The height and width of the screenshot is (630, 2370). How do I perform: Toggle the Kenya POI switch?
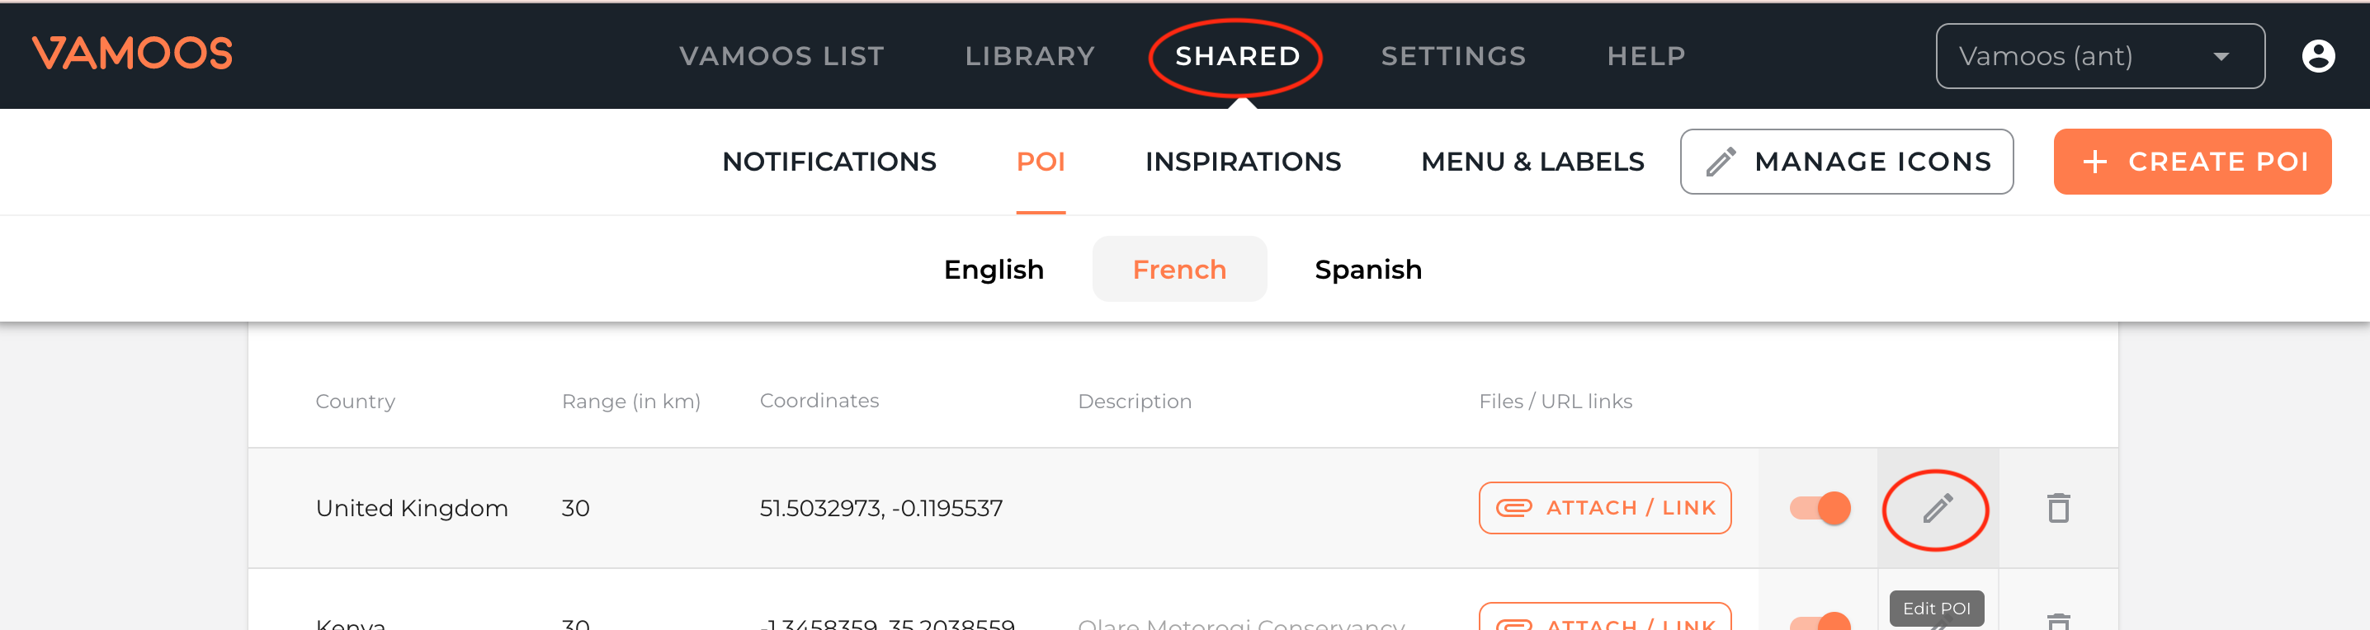pos(1820,622)
